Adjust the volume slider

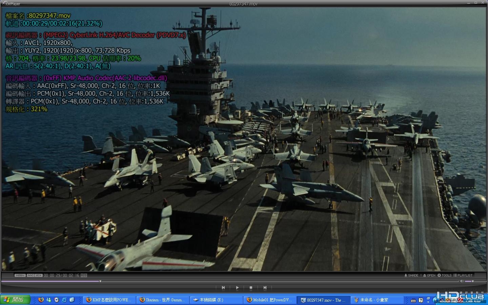[x=469, y=281]
